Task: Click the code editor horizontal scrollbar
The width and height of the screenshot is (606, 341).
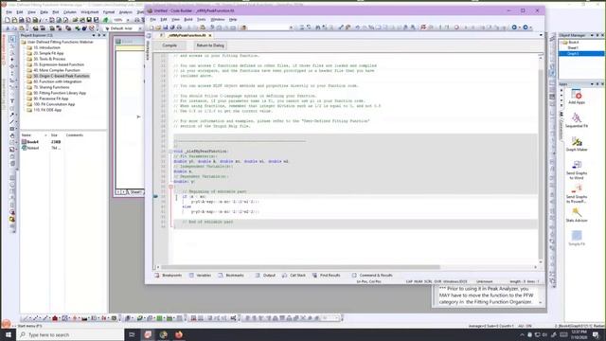Action: (x=301, y=267)
